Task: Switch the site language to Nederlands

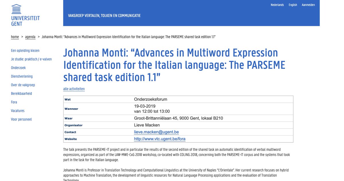Action: click(277, 5)
